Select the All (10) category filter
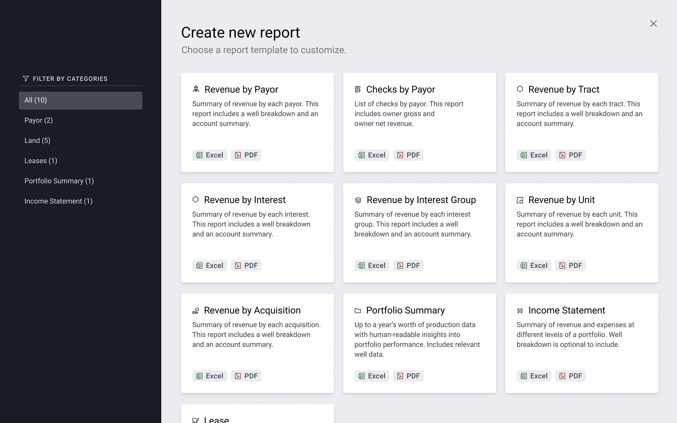The image size is (677, 423). (x=80, y=100)
